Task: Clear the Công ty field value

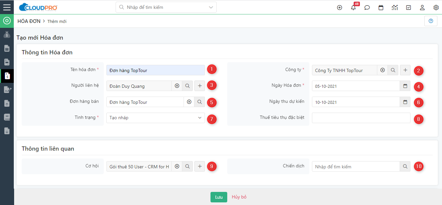Action: [383, 70]
